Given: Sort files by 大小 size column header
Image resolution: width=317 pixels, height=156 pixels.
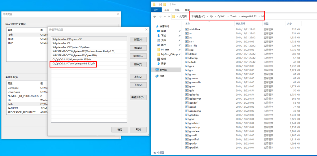Looking at the screenshot, I should pos(289,24).
